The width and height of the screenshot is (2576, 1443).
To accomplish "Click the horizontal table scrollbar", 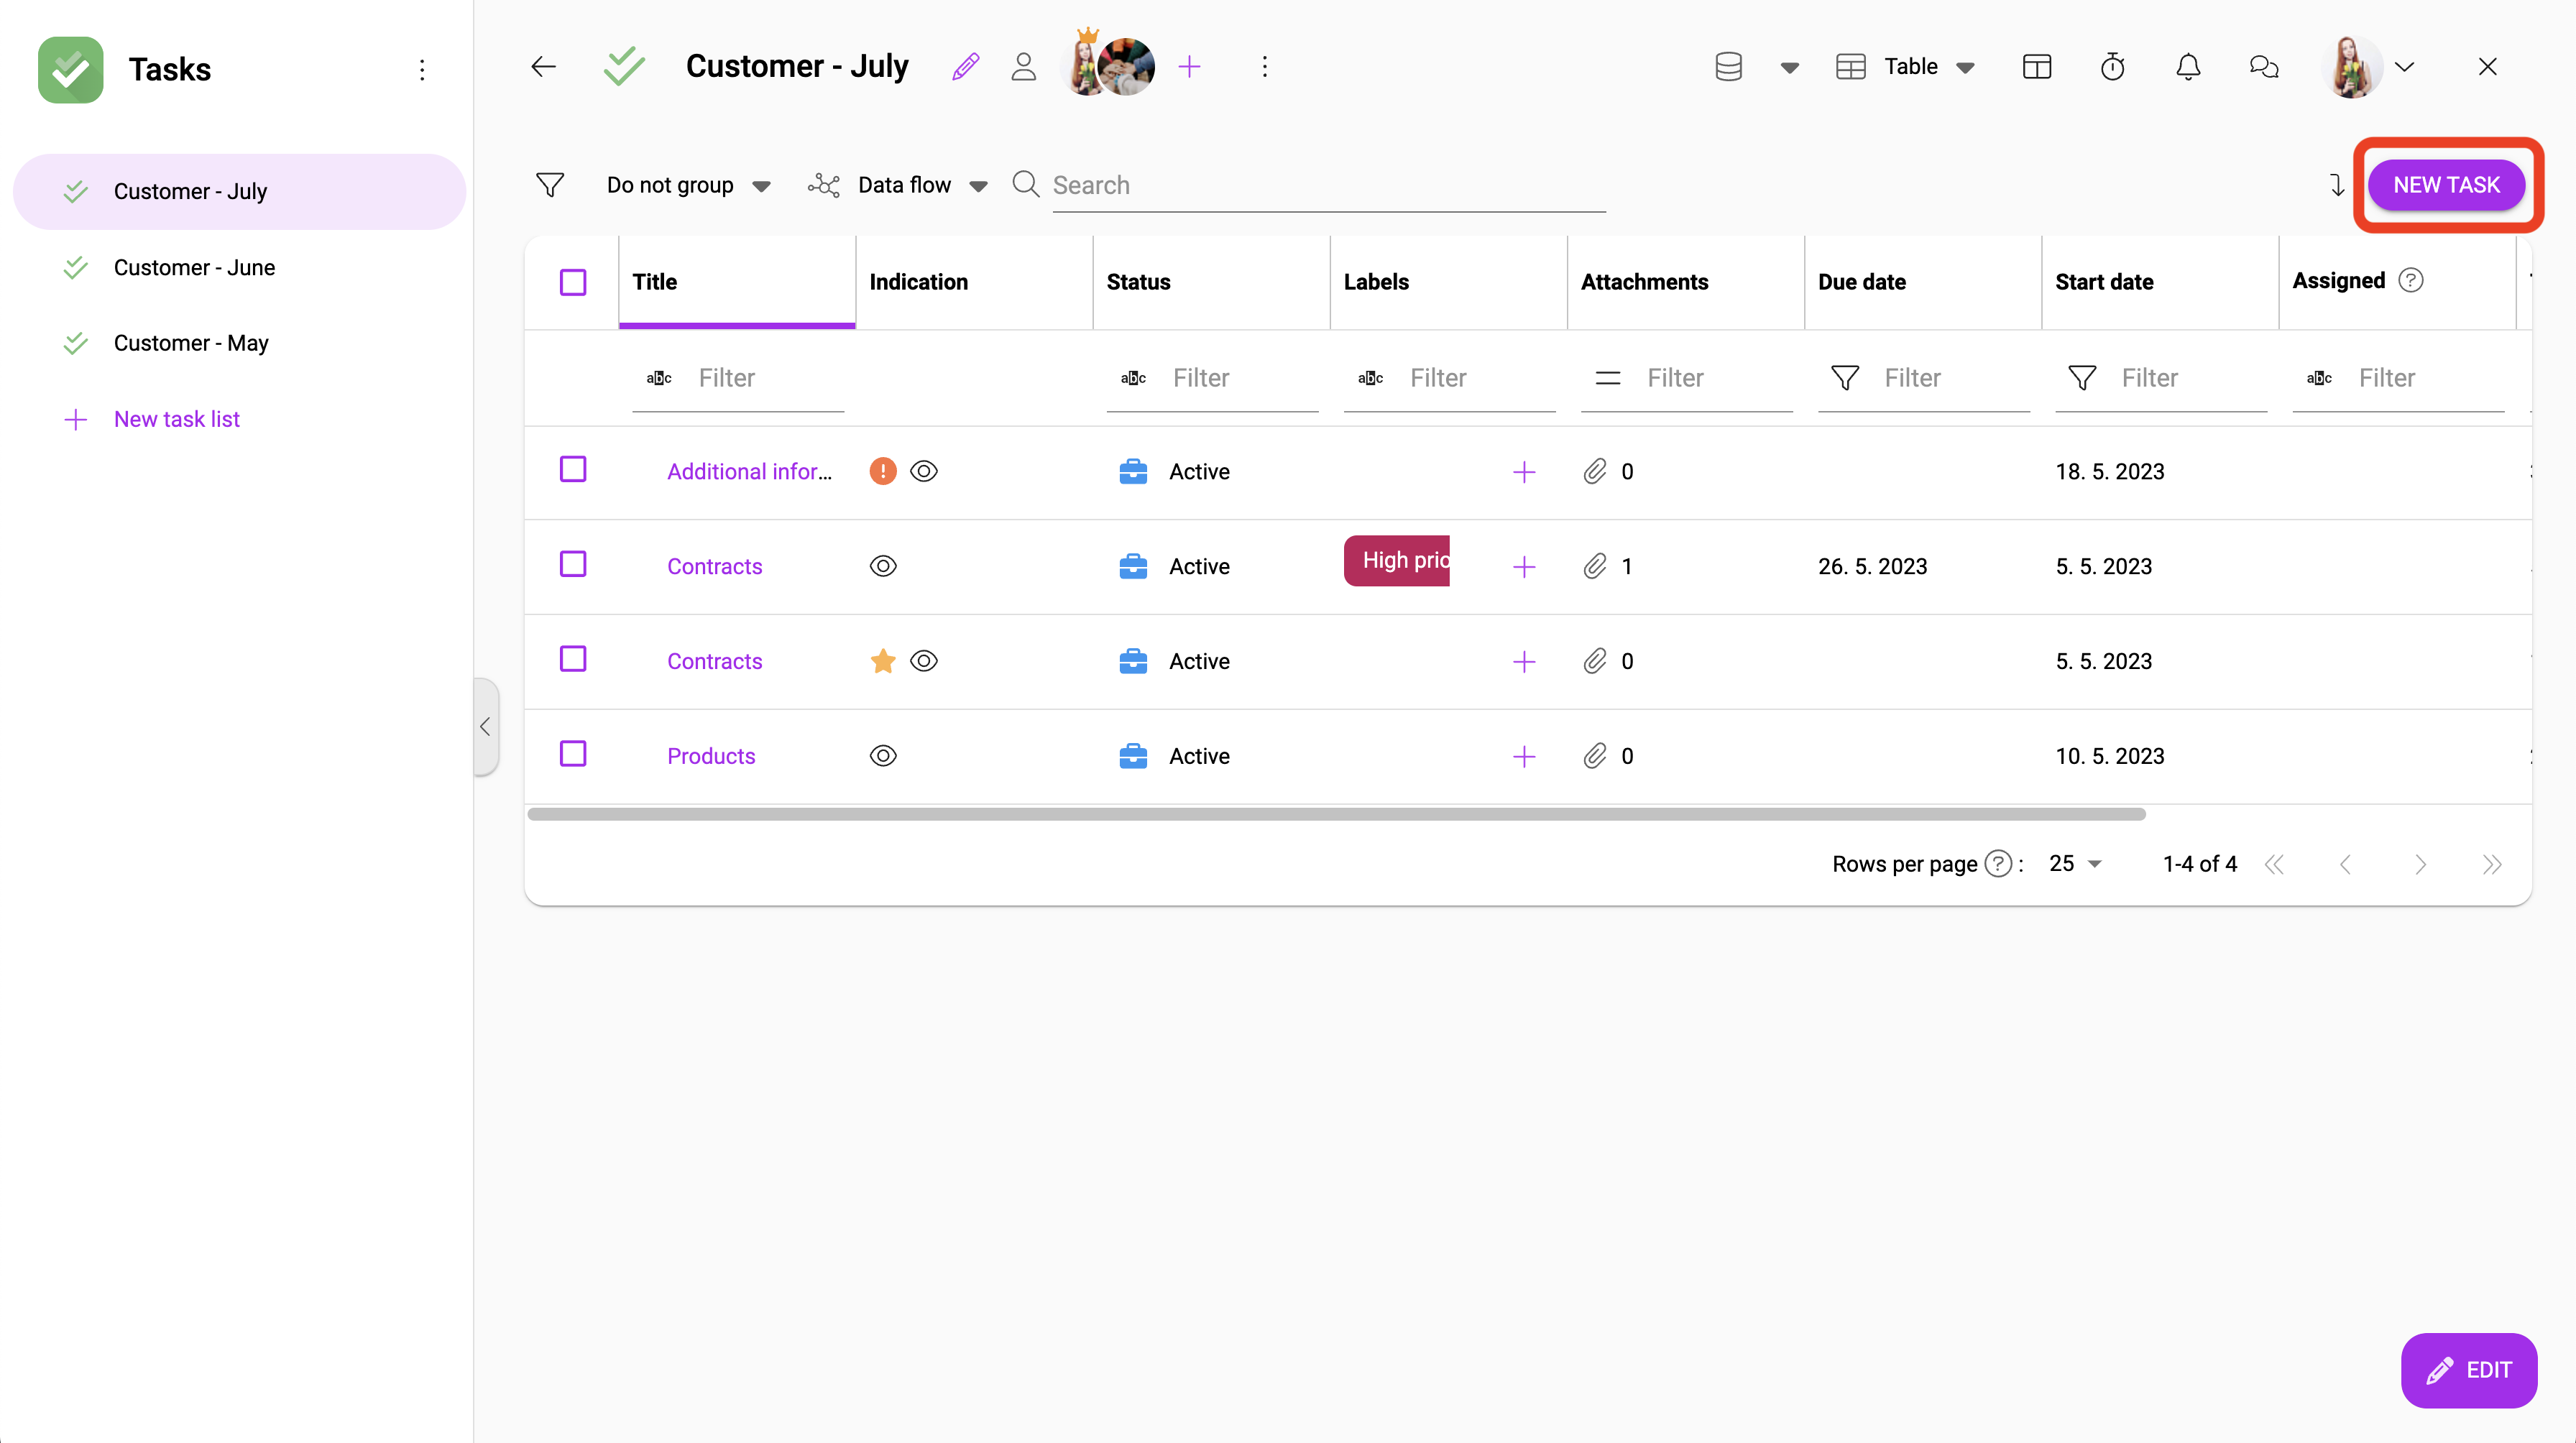I will (x=1336, y=814).
